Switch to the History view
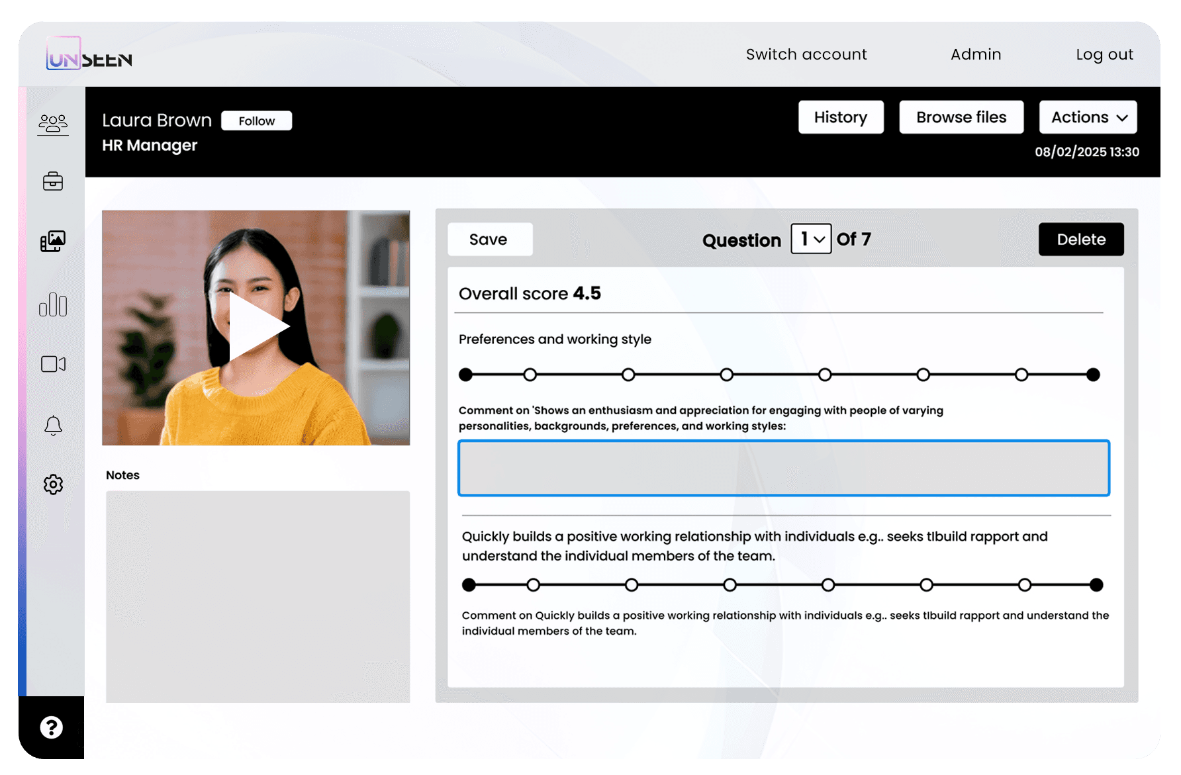1181x775 pixels. point(841,117)
